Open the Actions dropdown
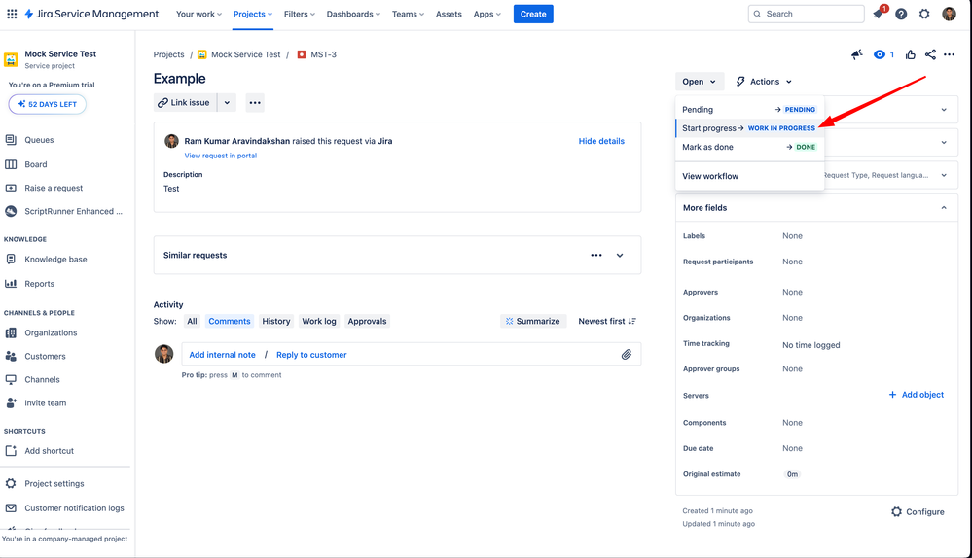The height and width of the screenshot is (558, 972). [x=764, y=82]
